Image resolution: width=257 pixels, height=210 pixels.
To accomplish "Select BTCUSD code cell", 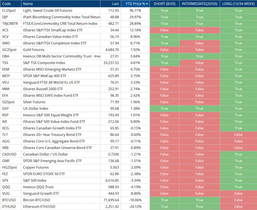I will (9, 200).
